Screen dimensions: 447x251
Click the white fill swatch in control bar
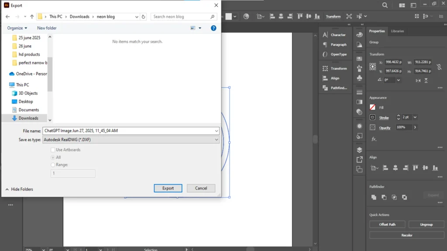click(229, 17)
